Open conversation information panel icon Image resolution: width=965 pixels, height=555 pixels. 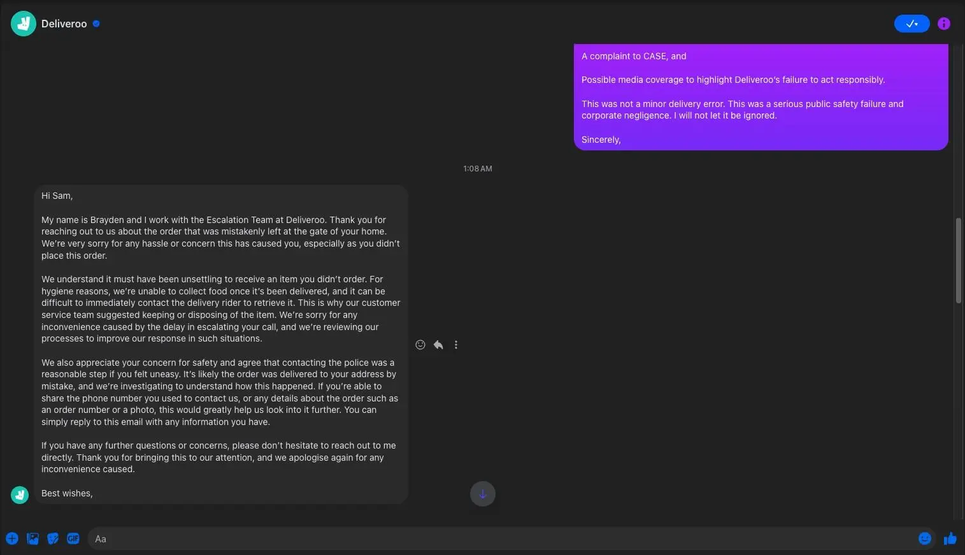tap(944, 24)
